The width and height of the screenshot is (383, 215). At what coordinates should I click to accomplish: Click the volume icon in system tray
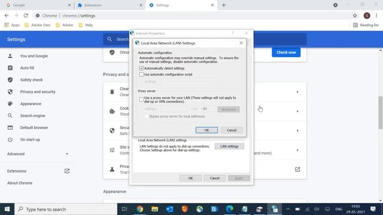pos(317,209)
